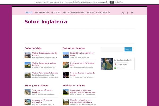Click the British Isles community image

[107, 64]
